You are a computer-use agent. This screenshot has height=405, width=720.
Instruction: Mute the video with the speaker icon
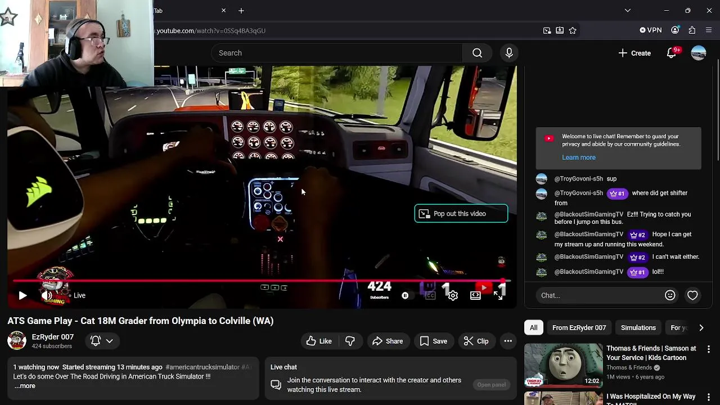point(47,295)
